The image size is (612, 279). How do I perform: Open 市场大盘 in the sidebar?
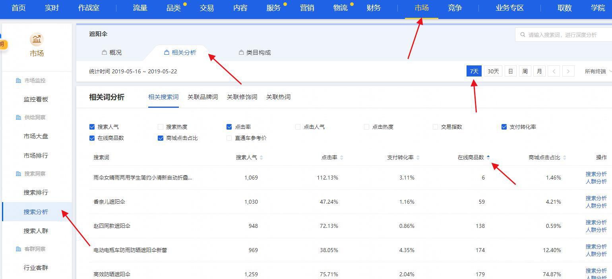pyautogui.click(x=36, y=136)
